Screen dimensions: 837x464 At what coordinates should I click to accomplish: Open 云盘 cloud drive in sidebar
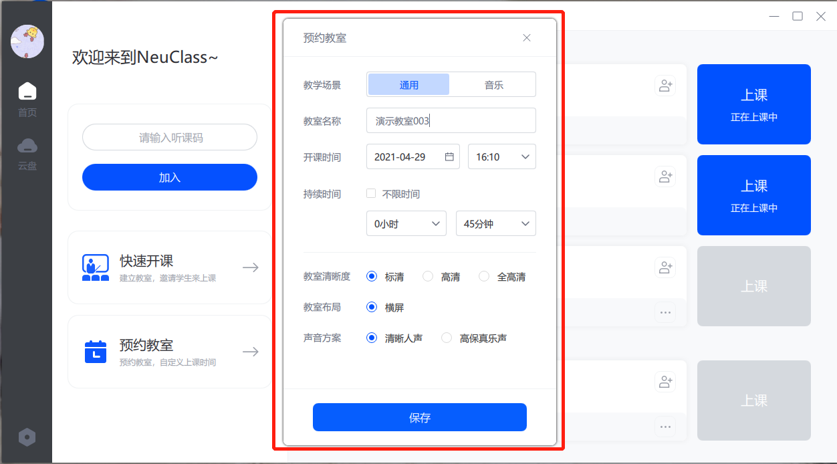27,154
